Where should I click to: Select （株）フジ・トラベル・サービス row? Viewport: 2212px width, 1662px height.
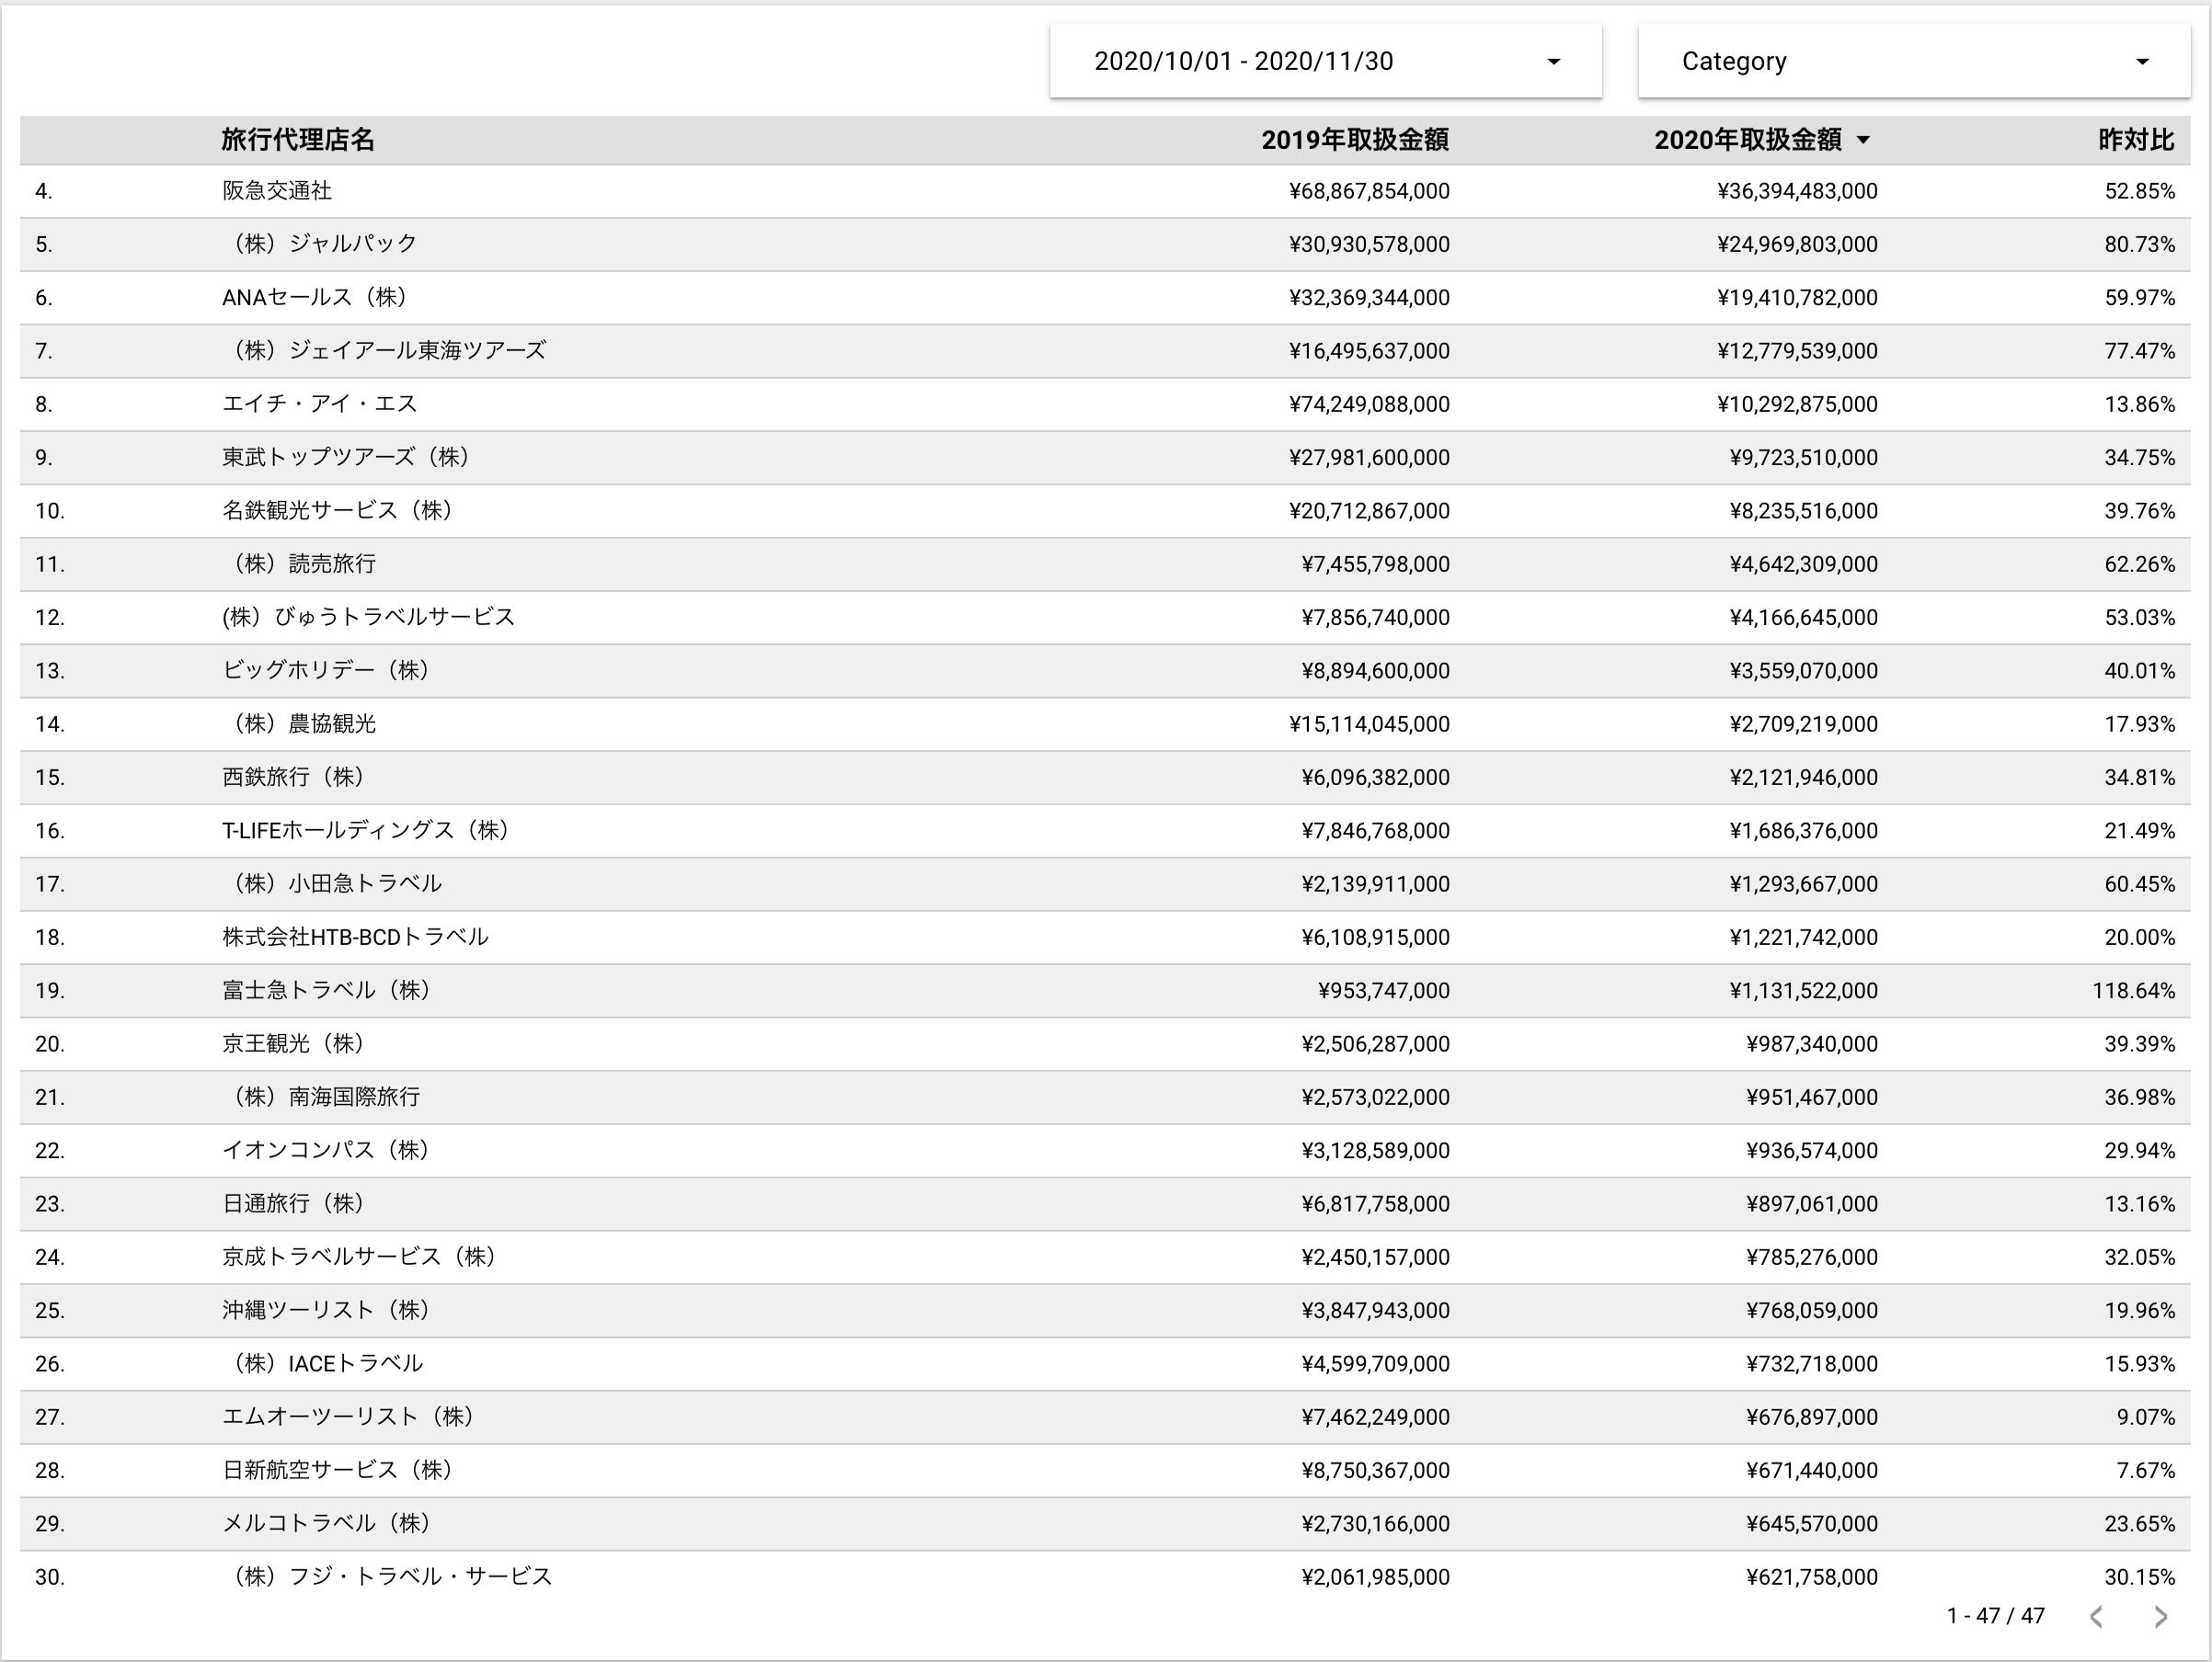coord(1105,1577)
